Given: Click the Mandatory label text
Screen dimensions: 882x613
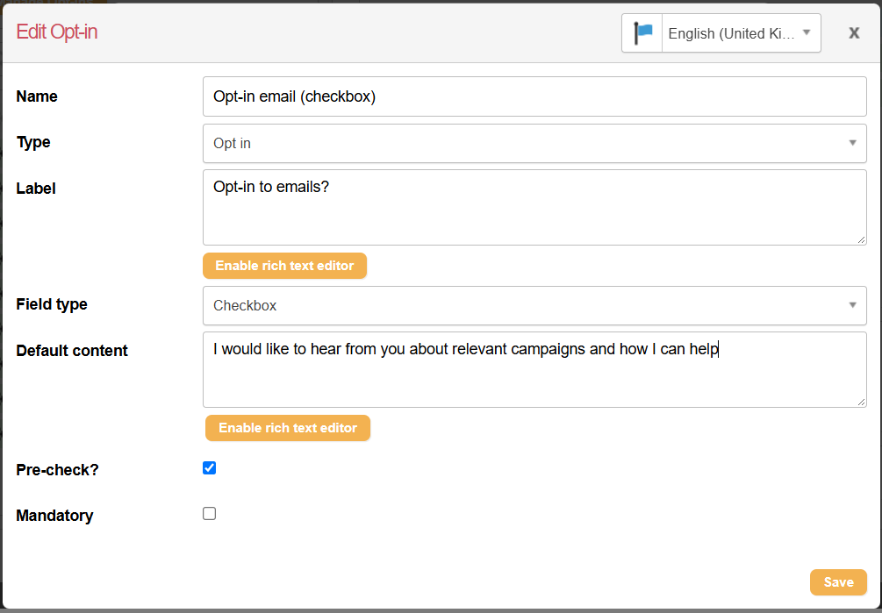Looking at the screenshot, I should (54, 516).
